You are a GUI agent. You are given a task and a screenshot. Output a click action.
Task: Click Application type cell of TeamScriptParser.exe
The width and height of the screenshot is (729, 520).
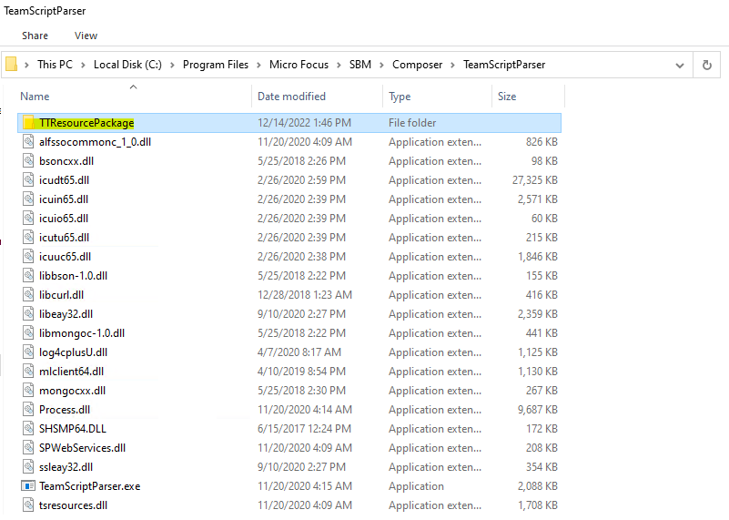click(416, 486)
